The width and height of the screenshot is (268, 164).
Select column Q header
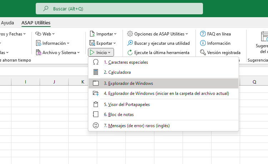coord(254,82)
